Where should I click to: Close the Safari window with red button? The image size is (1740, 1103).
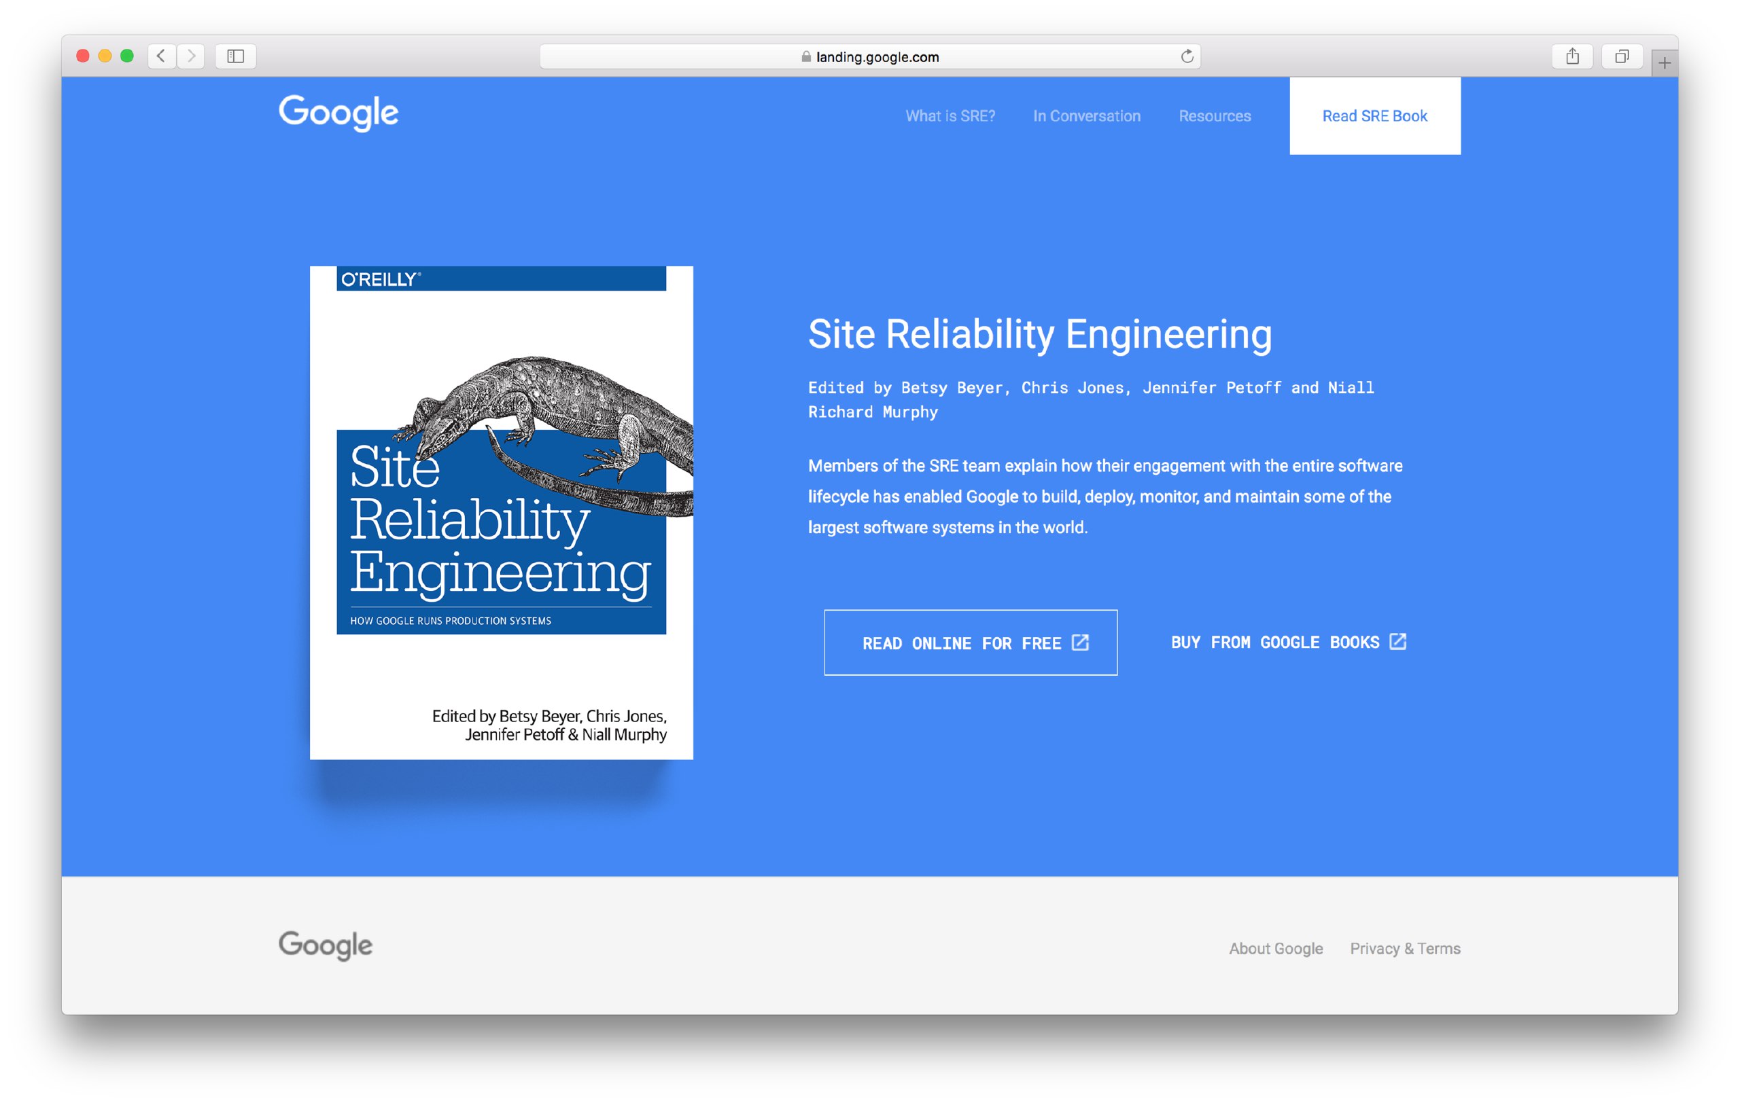point(82,56)
